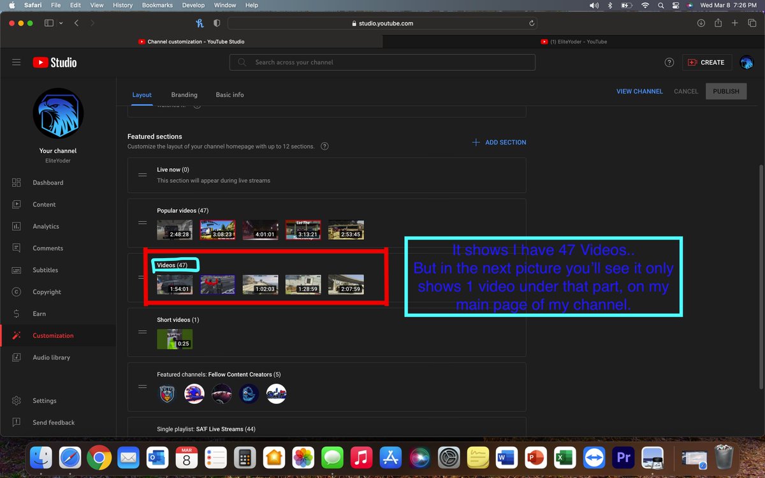Viewport: 765px width, 478px height.
Task: Click ADD SECTION to add a new section
Action: (499, 142)
